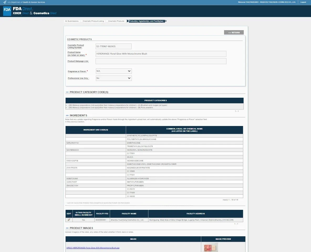Screen dimensions: 311x252
Task: Open the Professional Use Only dropdown
Action: point(113,78)
